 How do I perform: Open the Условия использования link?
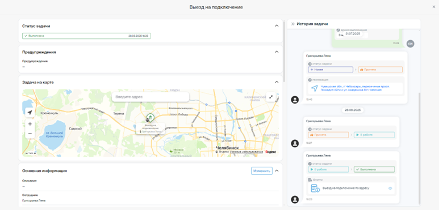(246, 152)
